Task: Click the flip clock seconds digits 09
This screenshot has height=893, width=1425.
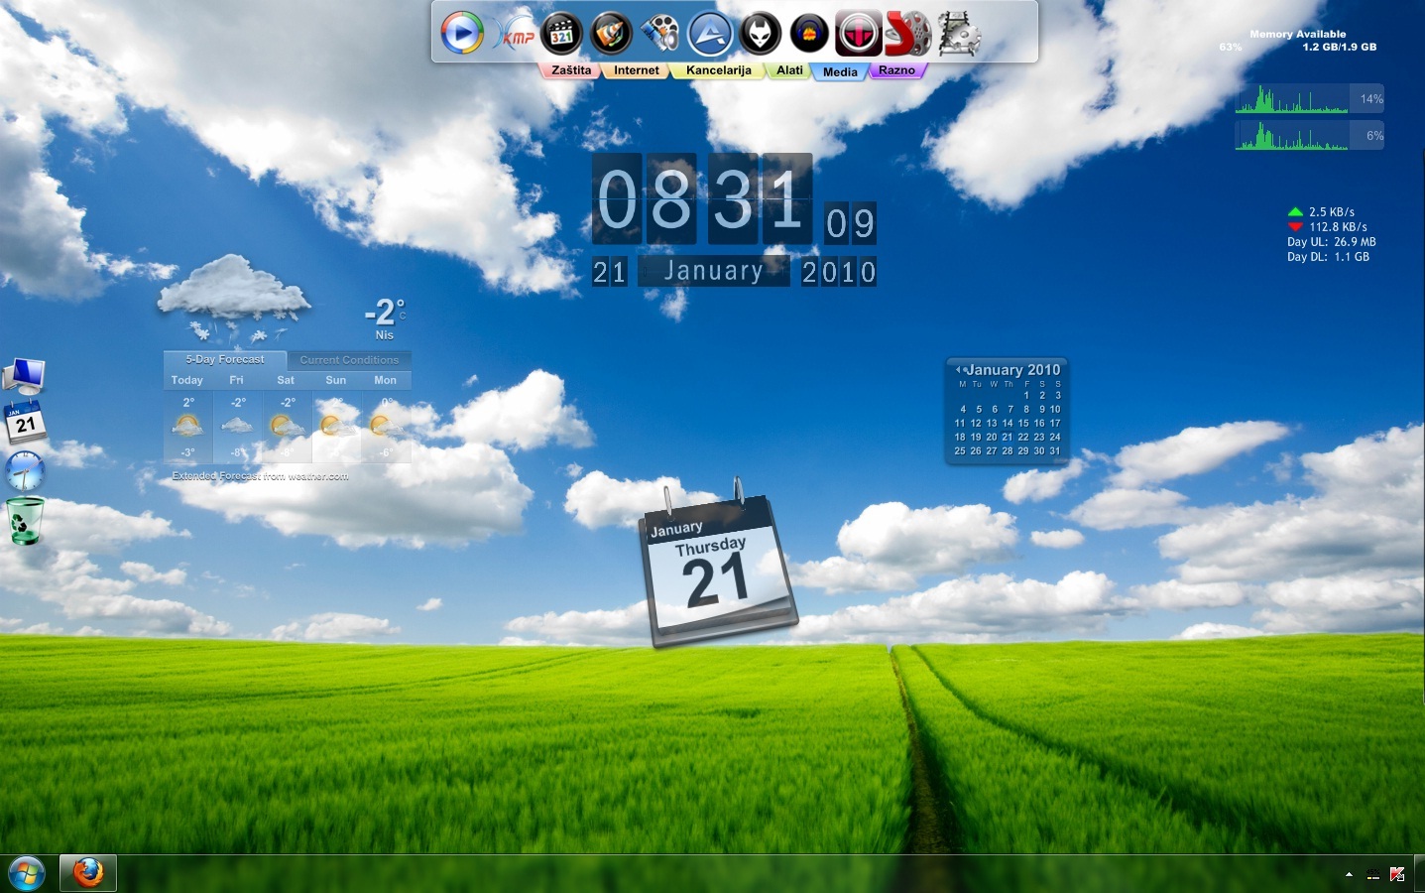Action: 851,223
